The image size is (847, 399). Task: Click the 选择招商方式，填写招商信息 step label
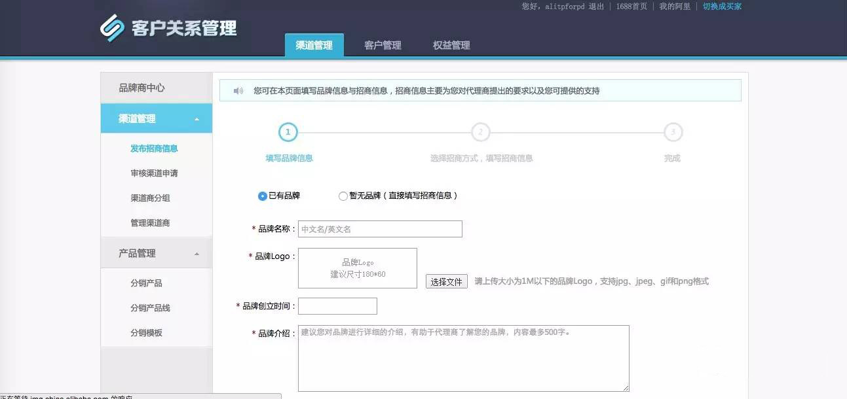tap(481, 158)
